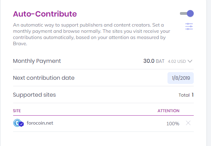Click the Auto-Contribute heading

coord(45,14)
